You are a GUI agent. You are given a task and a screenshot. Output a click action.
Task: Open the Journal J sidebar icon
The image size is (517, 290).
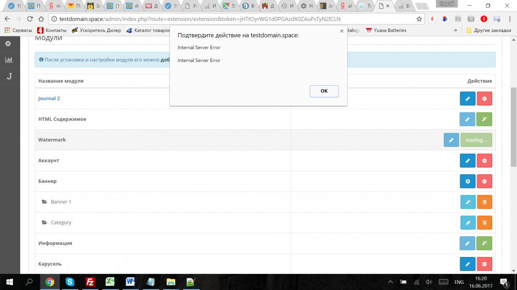point(9,76)
